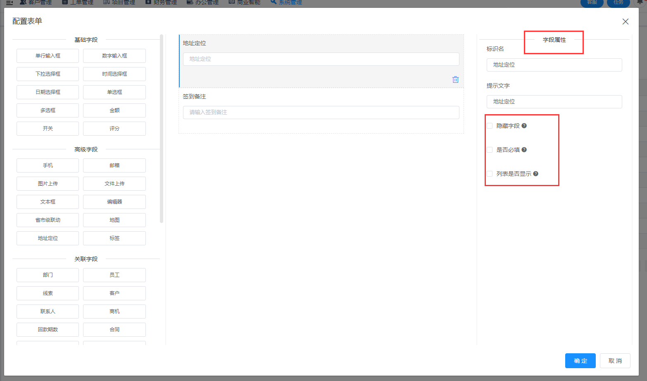
Task: Click the 取消 button
Action: (x=615, y=361)
